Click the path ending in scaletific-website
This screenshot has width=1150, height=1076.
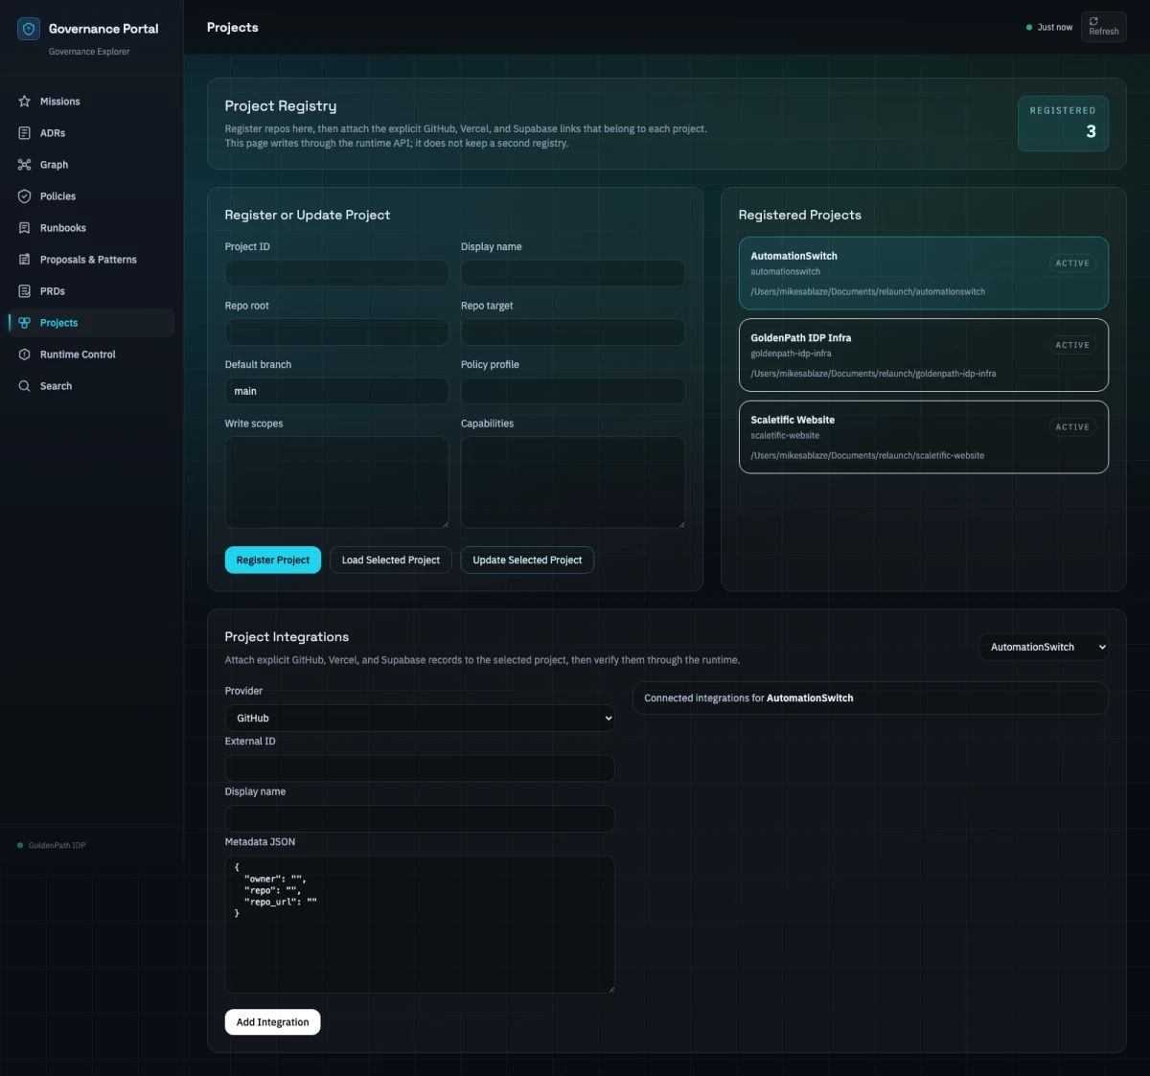coord(867,456)
